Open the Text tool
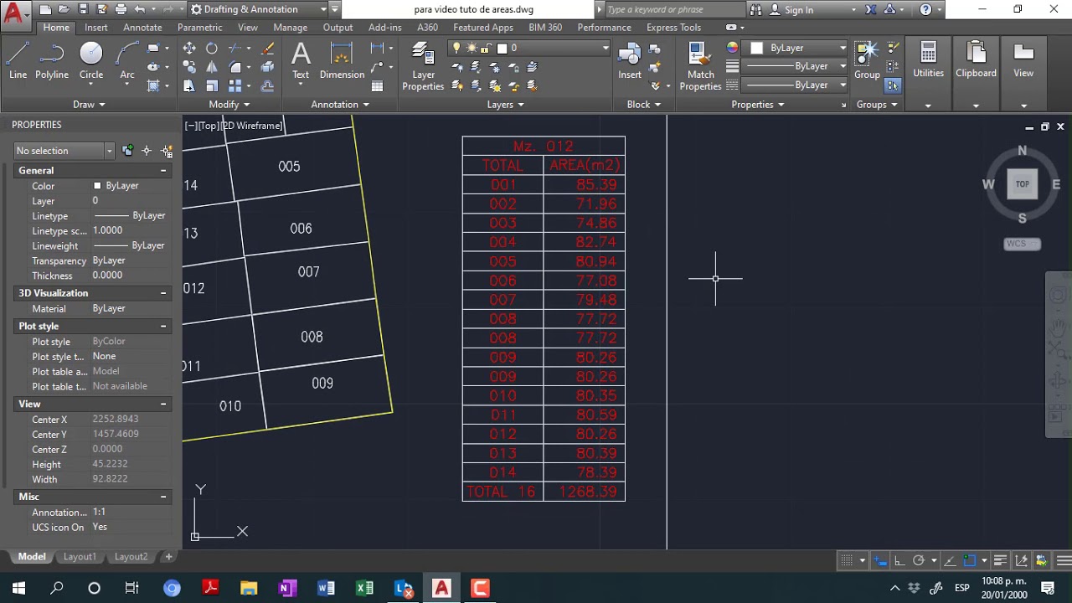1072x603 pixels. pyautogui.click(x=301, y=60)
